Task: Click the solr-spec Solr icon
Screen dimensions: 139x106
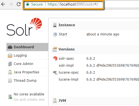Action: pos(55,59)
